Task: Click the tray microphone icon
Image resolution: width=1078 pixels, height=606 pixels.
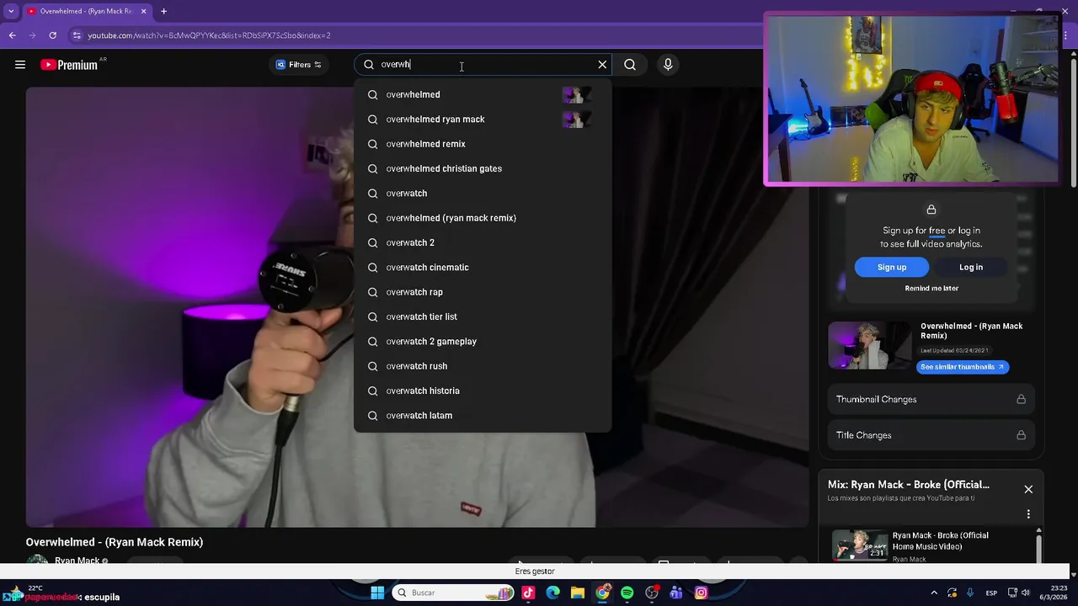Action: [970, 593]
